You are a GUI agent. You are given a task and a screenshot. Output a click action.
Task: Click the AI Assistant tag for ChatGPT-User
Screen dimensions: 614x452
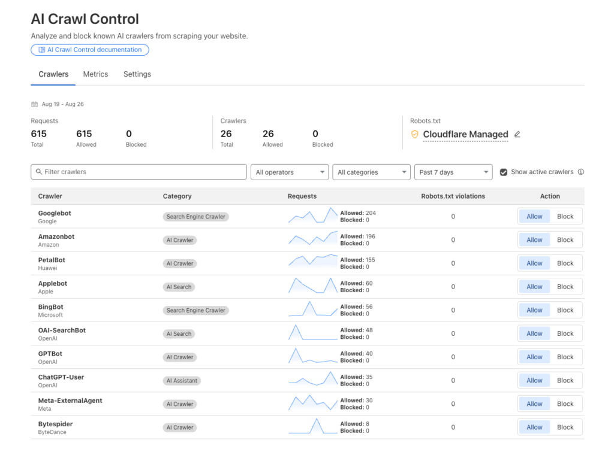pyautogui.click(x=182, y=381)
